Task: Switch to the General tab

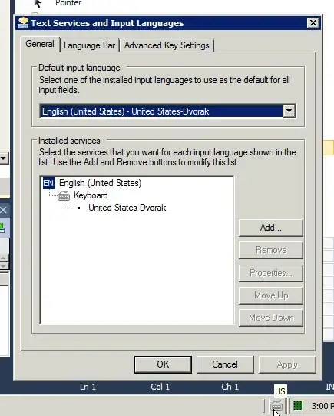Action: tap(40, 44)
